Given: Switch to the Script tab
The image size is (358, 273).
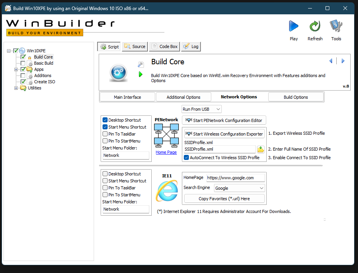Looking at the screenshot, I should pos(110,46).
